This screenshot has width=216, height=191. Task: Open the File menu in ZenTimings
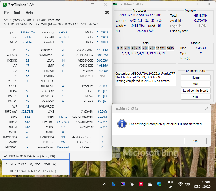pyautogui.click(x=7, y=13)
